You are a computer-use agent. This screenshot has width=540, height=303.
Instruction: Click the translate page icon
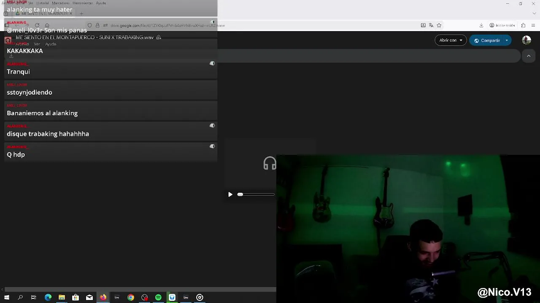pyautogui.click(x=431, y=25)
